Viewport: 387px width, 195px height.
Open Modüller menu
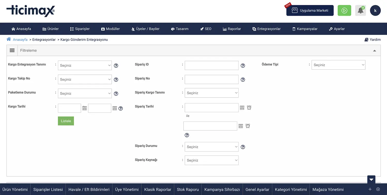pos(110,29)
